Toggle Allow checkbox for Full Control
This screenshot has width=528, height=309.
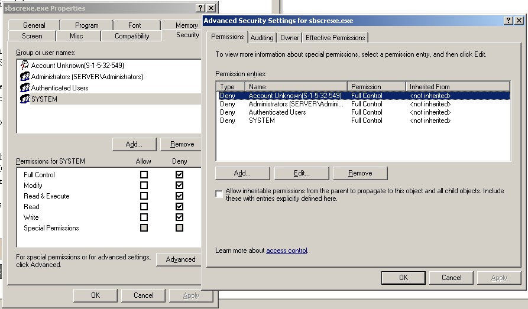tap(144, 174)
